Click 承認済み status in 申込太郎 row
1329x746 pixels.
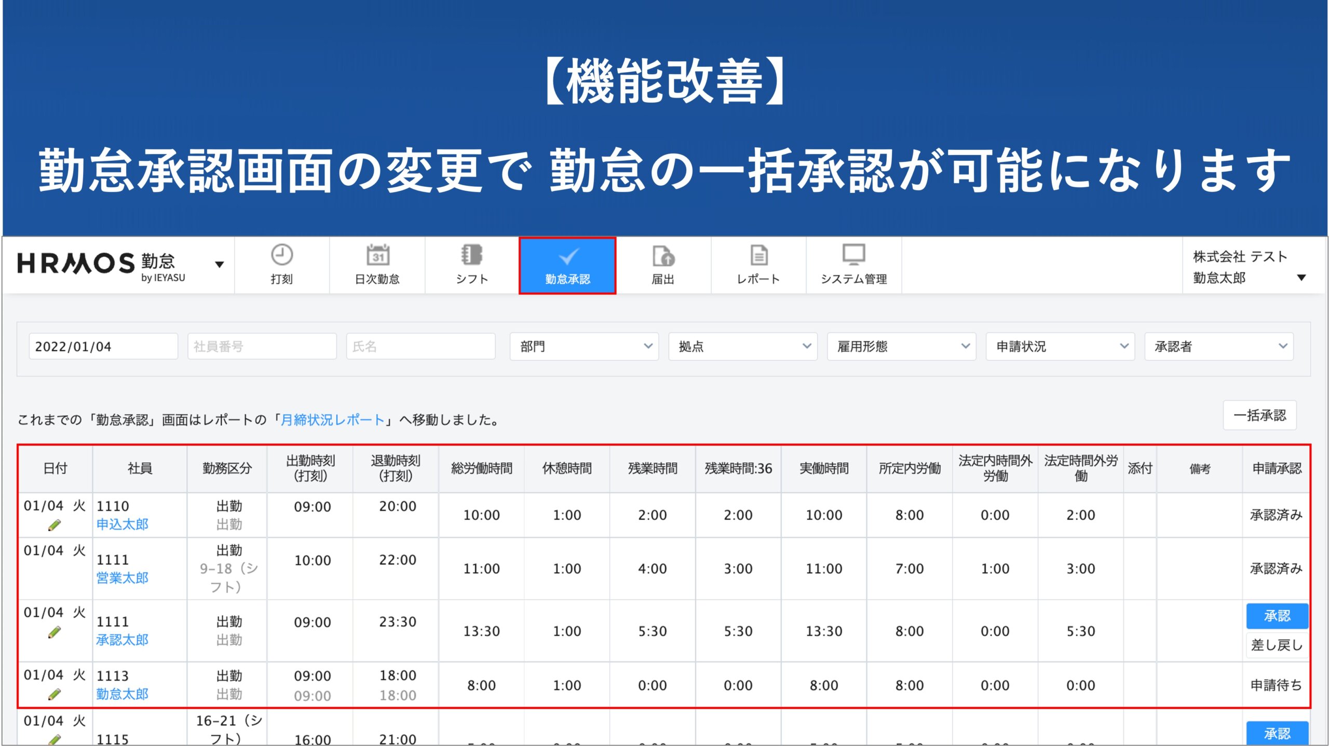pos(1276,515)
